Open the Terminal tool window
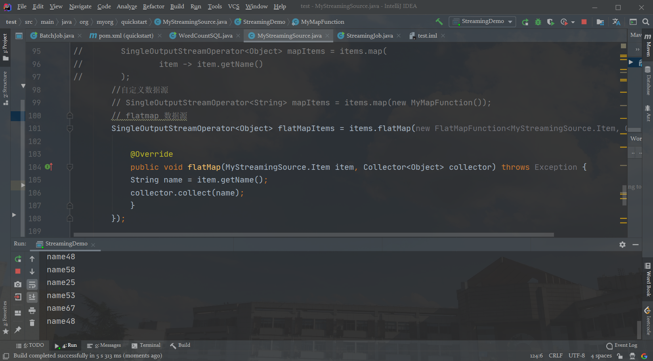This screenshot has width=653, height=361. (x=146, y=345)
